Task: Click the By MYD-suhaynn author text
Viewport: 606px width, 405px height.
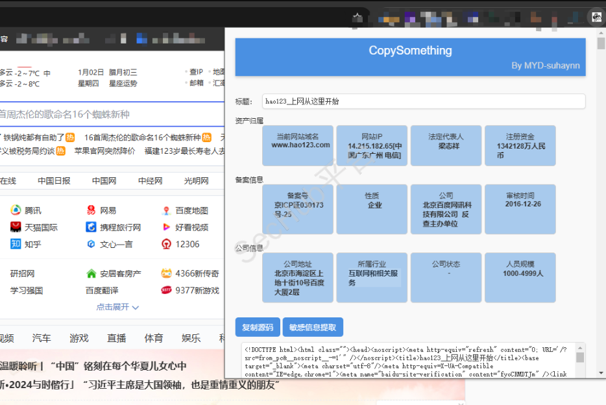Action: [x=545, y=66]
